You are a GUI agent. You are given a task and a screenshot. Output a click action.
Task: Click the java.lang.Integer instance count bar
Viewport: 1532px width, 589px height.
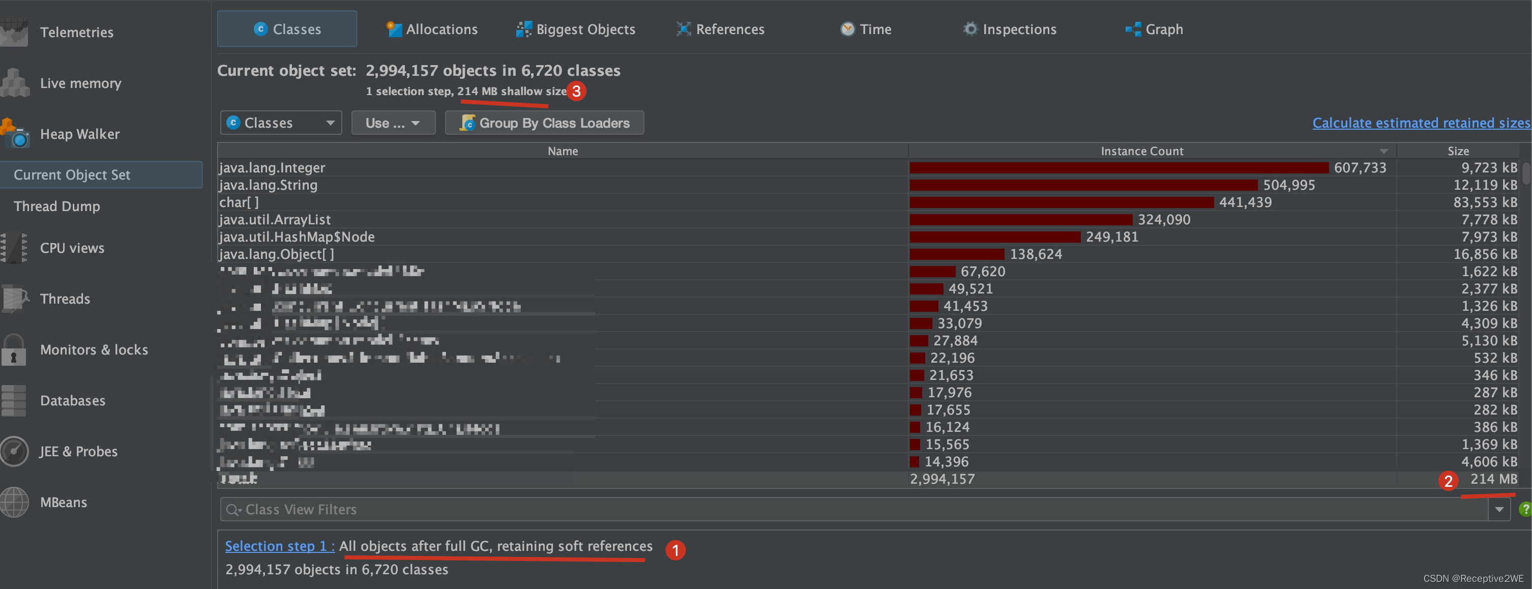coord(1118,168)
